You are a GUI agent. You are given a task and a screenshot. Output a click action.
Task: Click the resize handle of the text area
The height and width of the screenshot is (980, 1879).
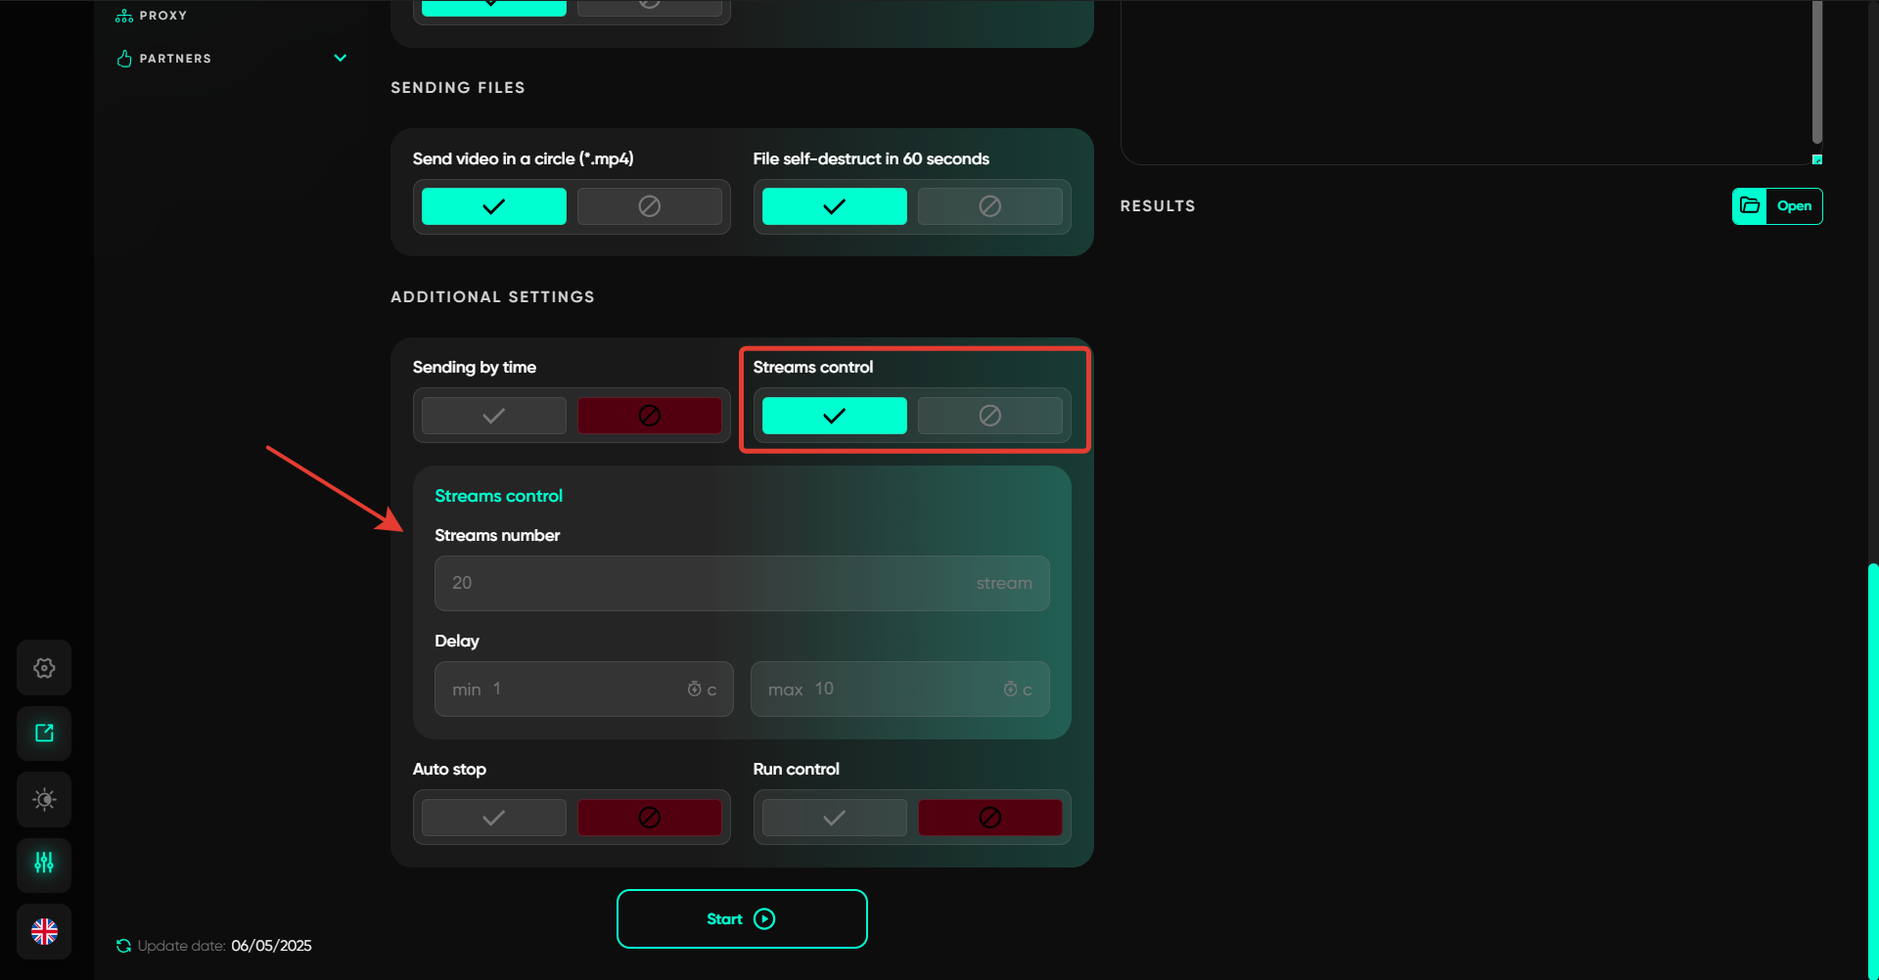(x=1816, y=159)
